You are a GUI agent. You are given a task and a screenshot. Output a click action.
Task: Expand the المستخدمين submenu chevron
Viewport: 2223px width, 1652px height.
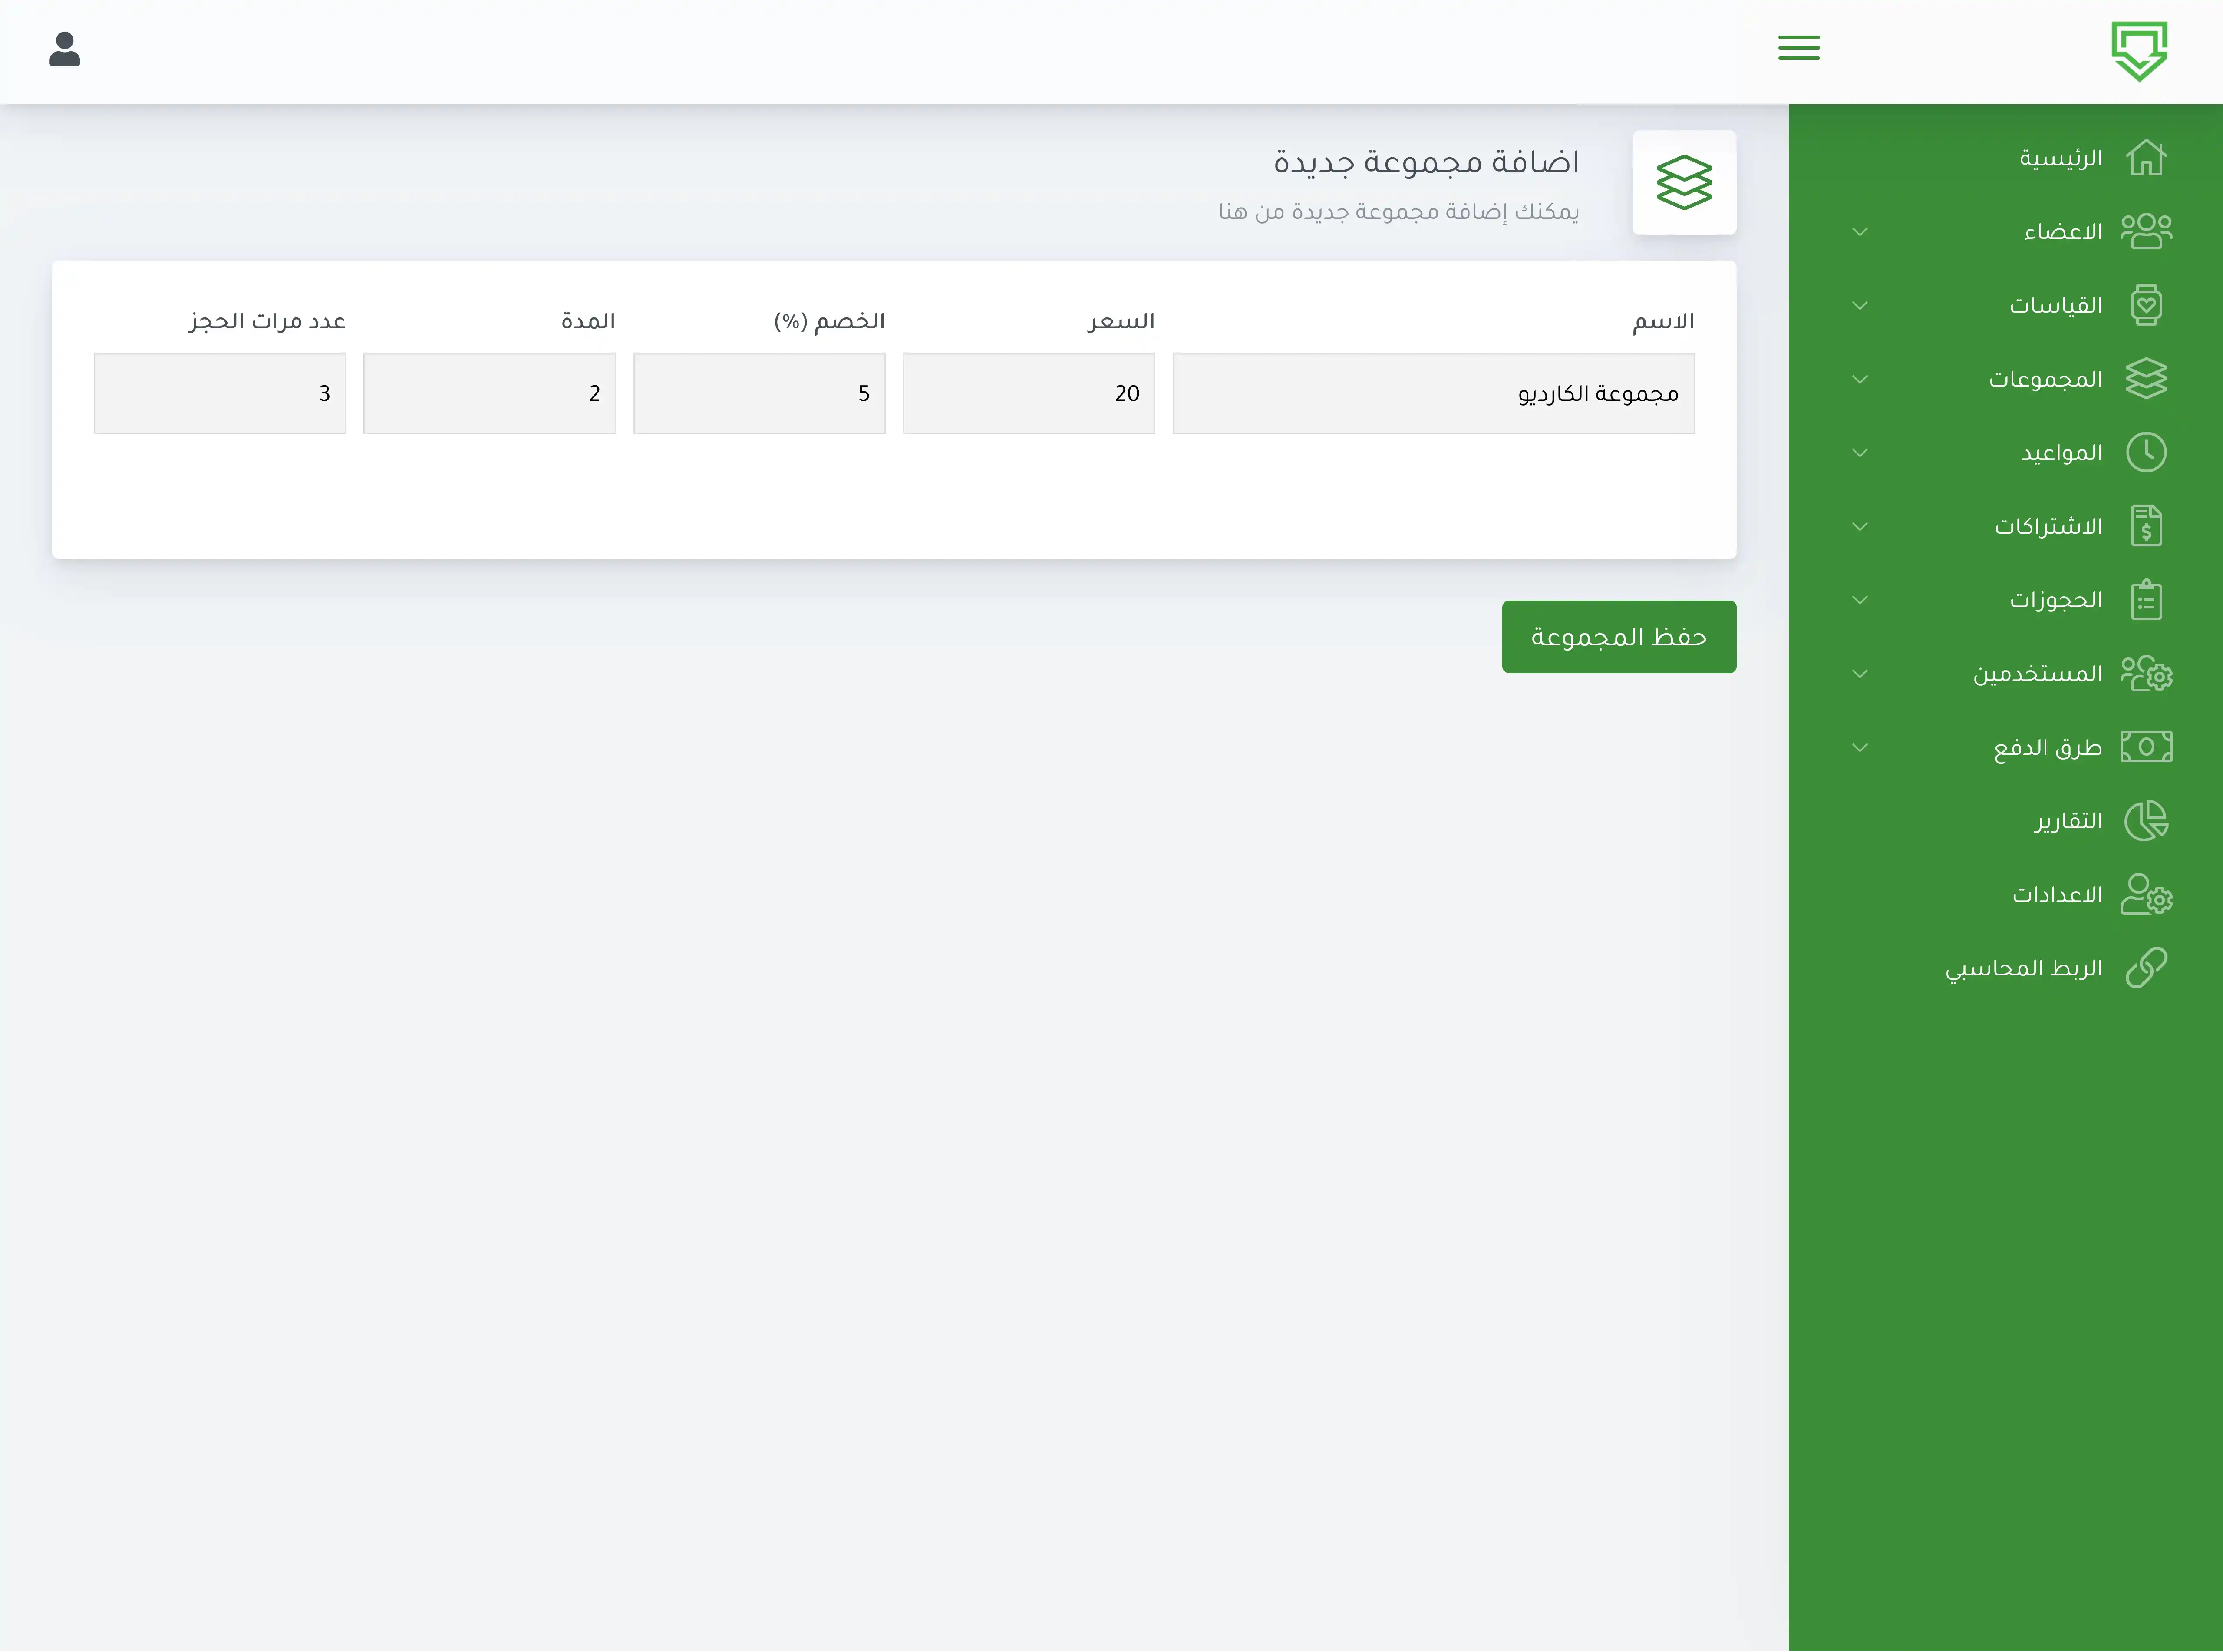(x=1859, y=674)
